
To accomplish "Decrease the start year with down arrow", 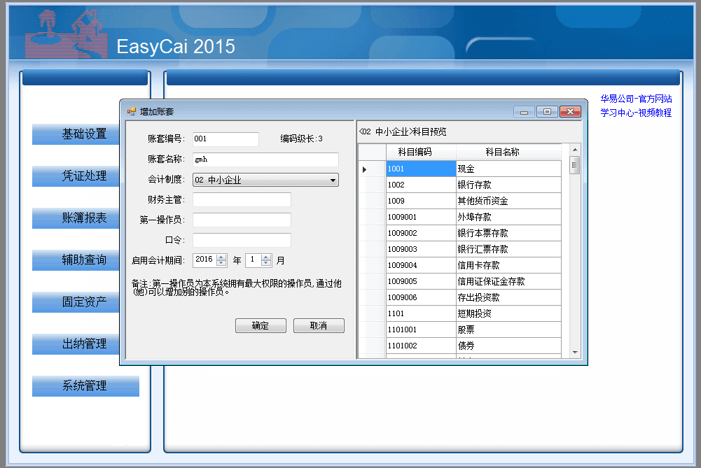I will click(x=222, y=264).
